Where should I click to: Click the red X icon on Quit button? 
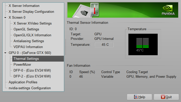pos(163,97)
